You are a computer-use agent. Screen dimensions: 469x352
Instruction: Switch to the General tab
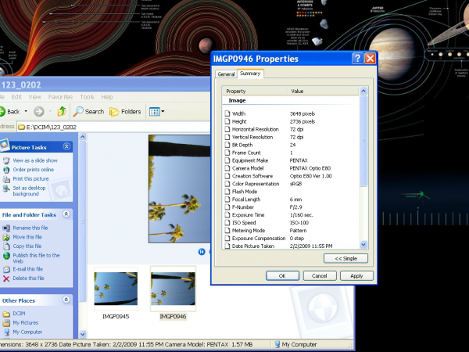coord(226,74)
